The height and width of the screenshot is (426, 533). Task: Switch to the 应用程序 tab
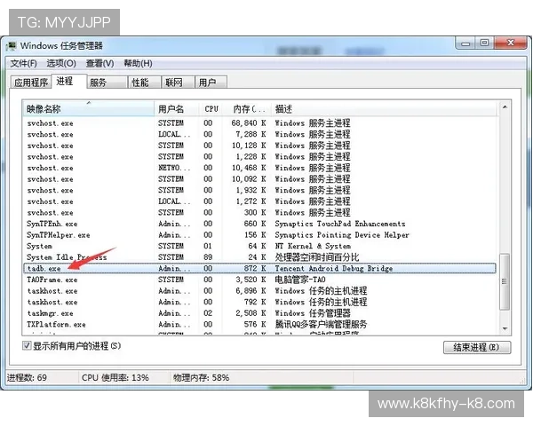(x=31, y=83)
